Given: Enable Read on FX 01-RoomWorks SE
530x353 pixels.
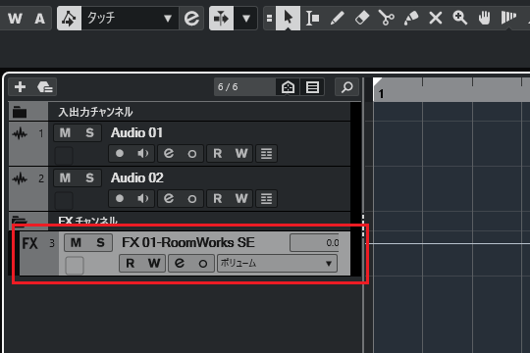Looking at the screenshot, I should [131, 263].
